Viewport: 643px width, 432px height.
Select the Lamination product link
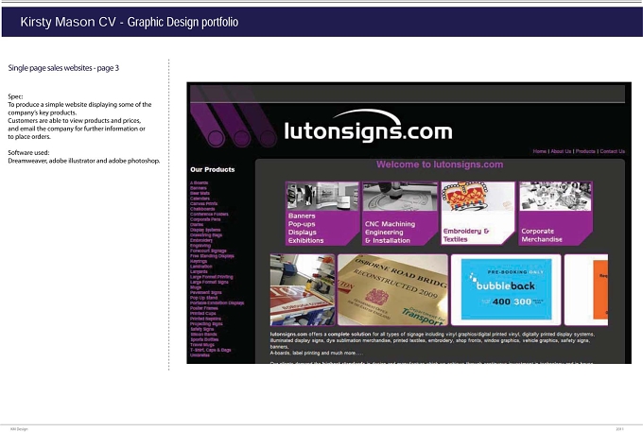tap(200, 267)
